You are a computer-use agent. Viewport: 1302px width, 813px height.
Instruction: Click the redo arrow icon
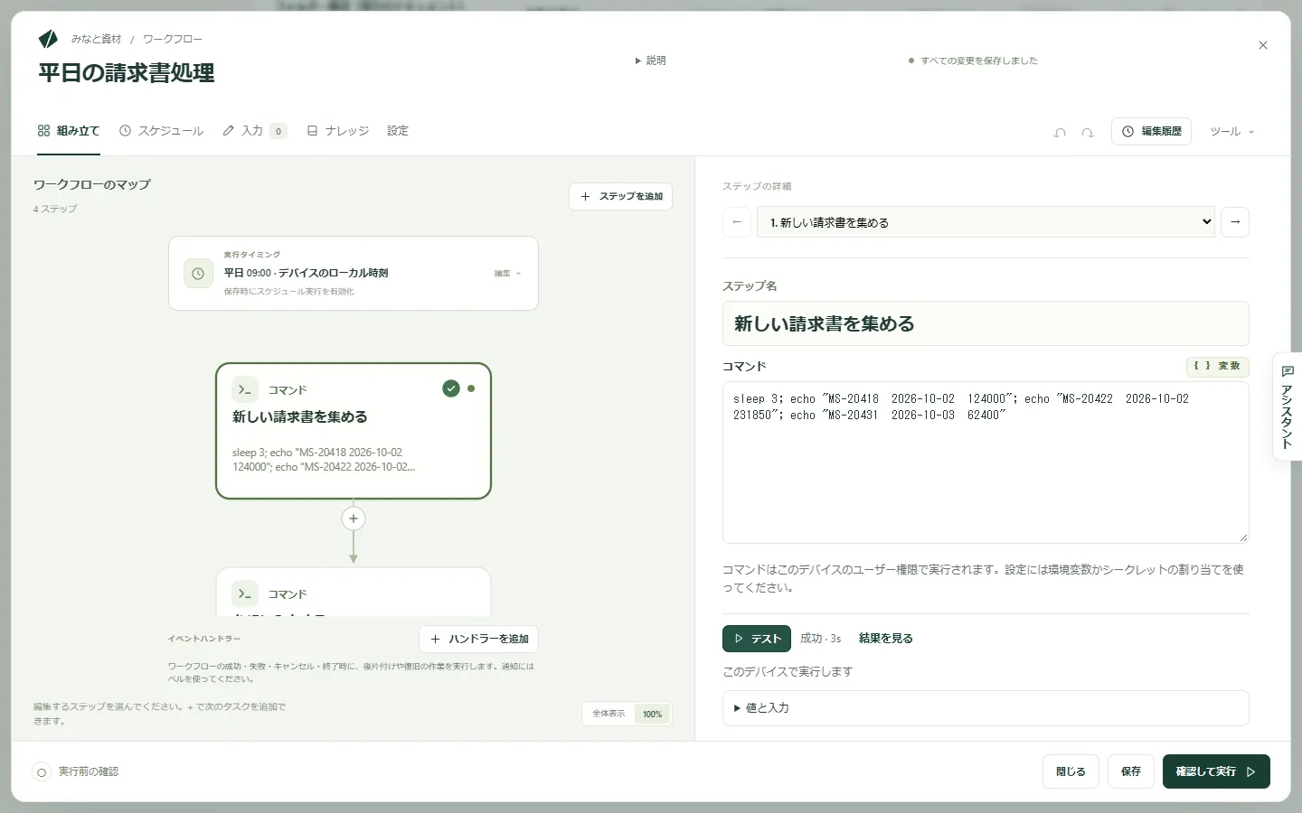[1088, 132]
